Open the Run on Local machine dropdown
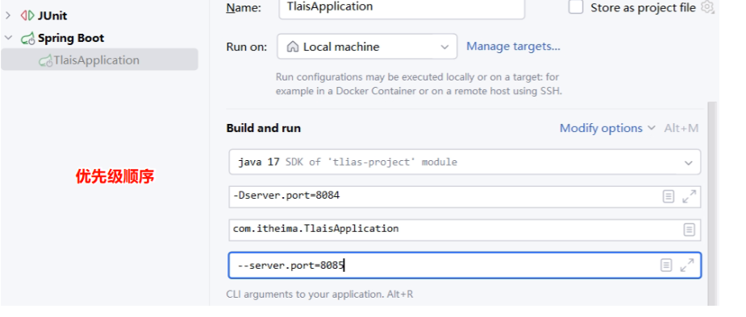This screenshot has width=746, height=317. tap(367, 47)
